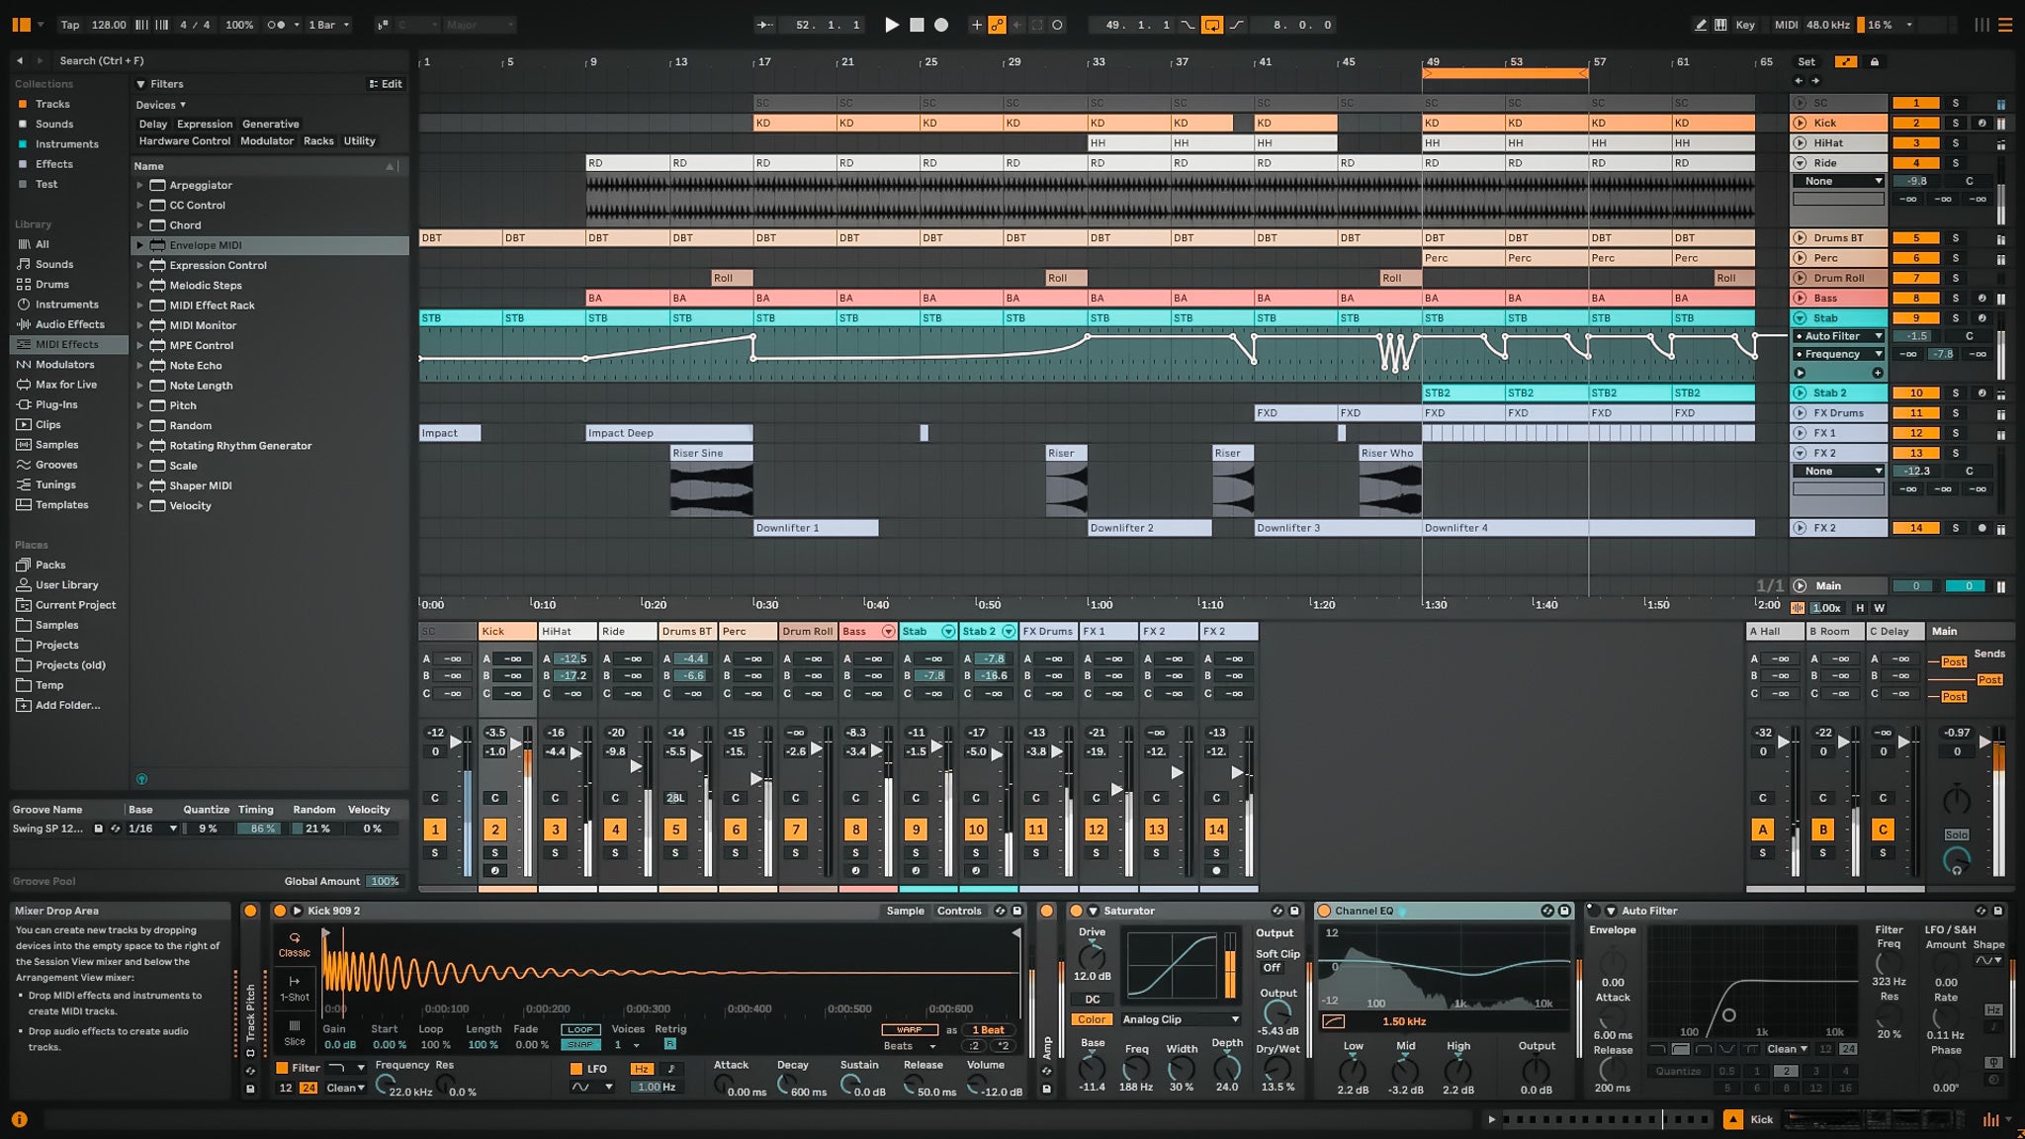Toggle Automation Arm in transport bar
2025x1139 pixels.
pyautogui.click(x=997, y=25)
